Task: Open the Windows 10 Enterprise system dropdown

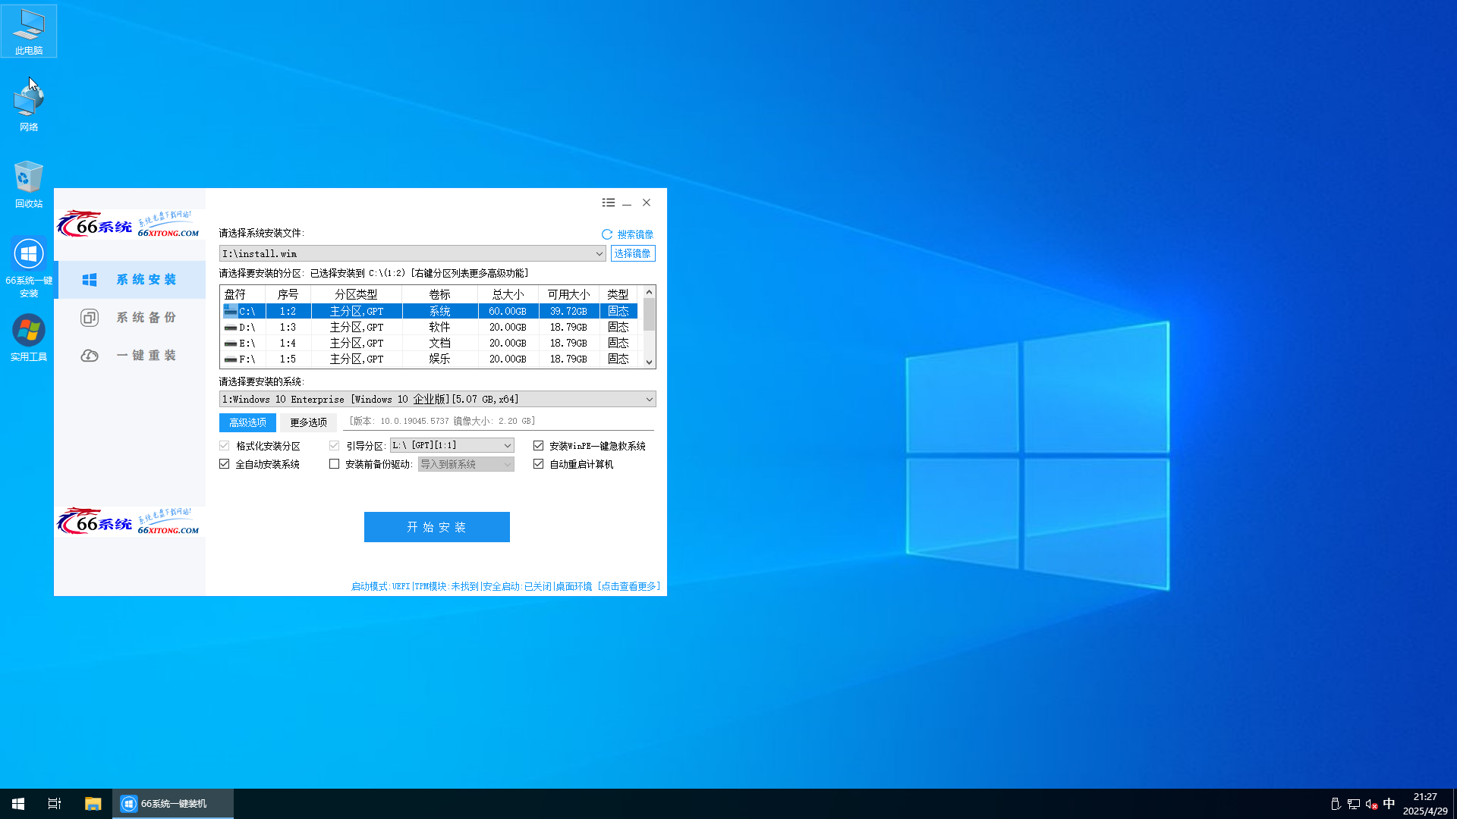Action: coord(438,399)
